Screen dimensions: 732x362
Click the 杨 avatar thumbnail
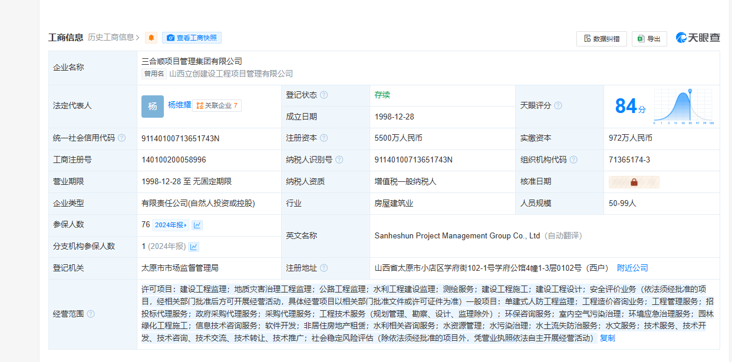(152, 106)
